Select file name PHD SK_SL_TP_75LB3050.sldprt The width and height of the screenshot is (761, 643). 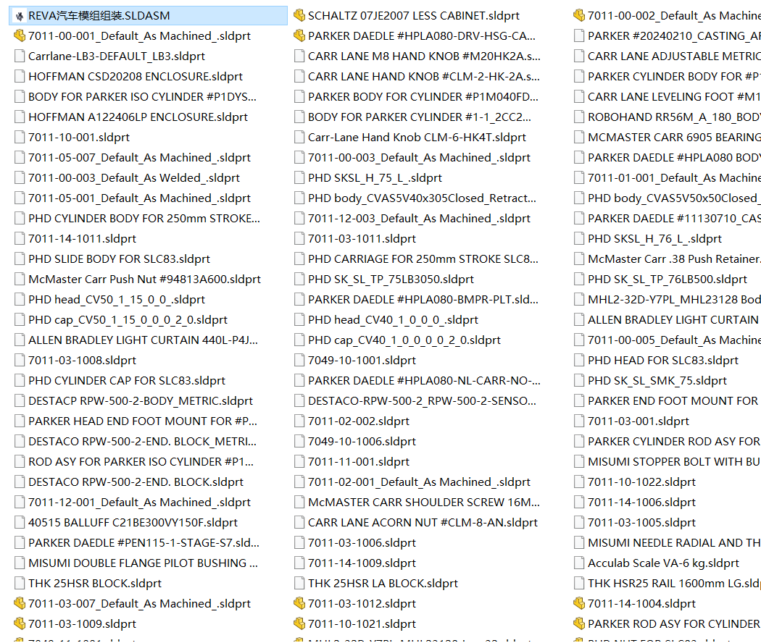(391, 280)
